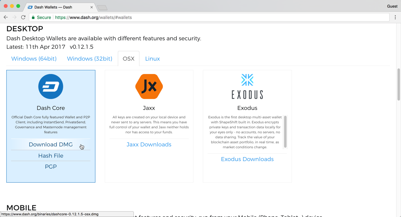The image size is (401, 217).
Task: Click the Dash Core logo
Action: point(51,86)
